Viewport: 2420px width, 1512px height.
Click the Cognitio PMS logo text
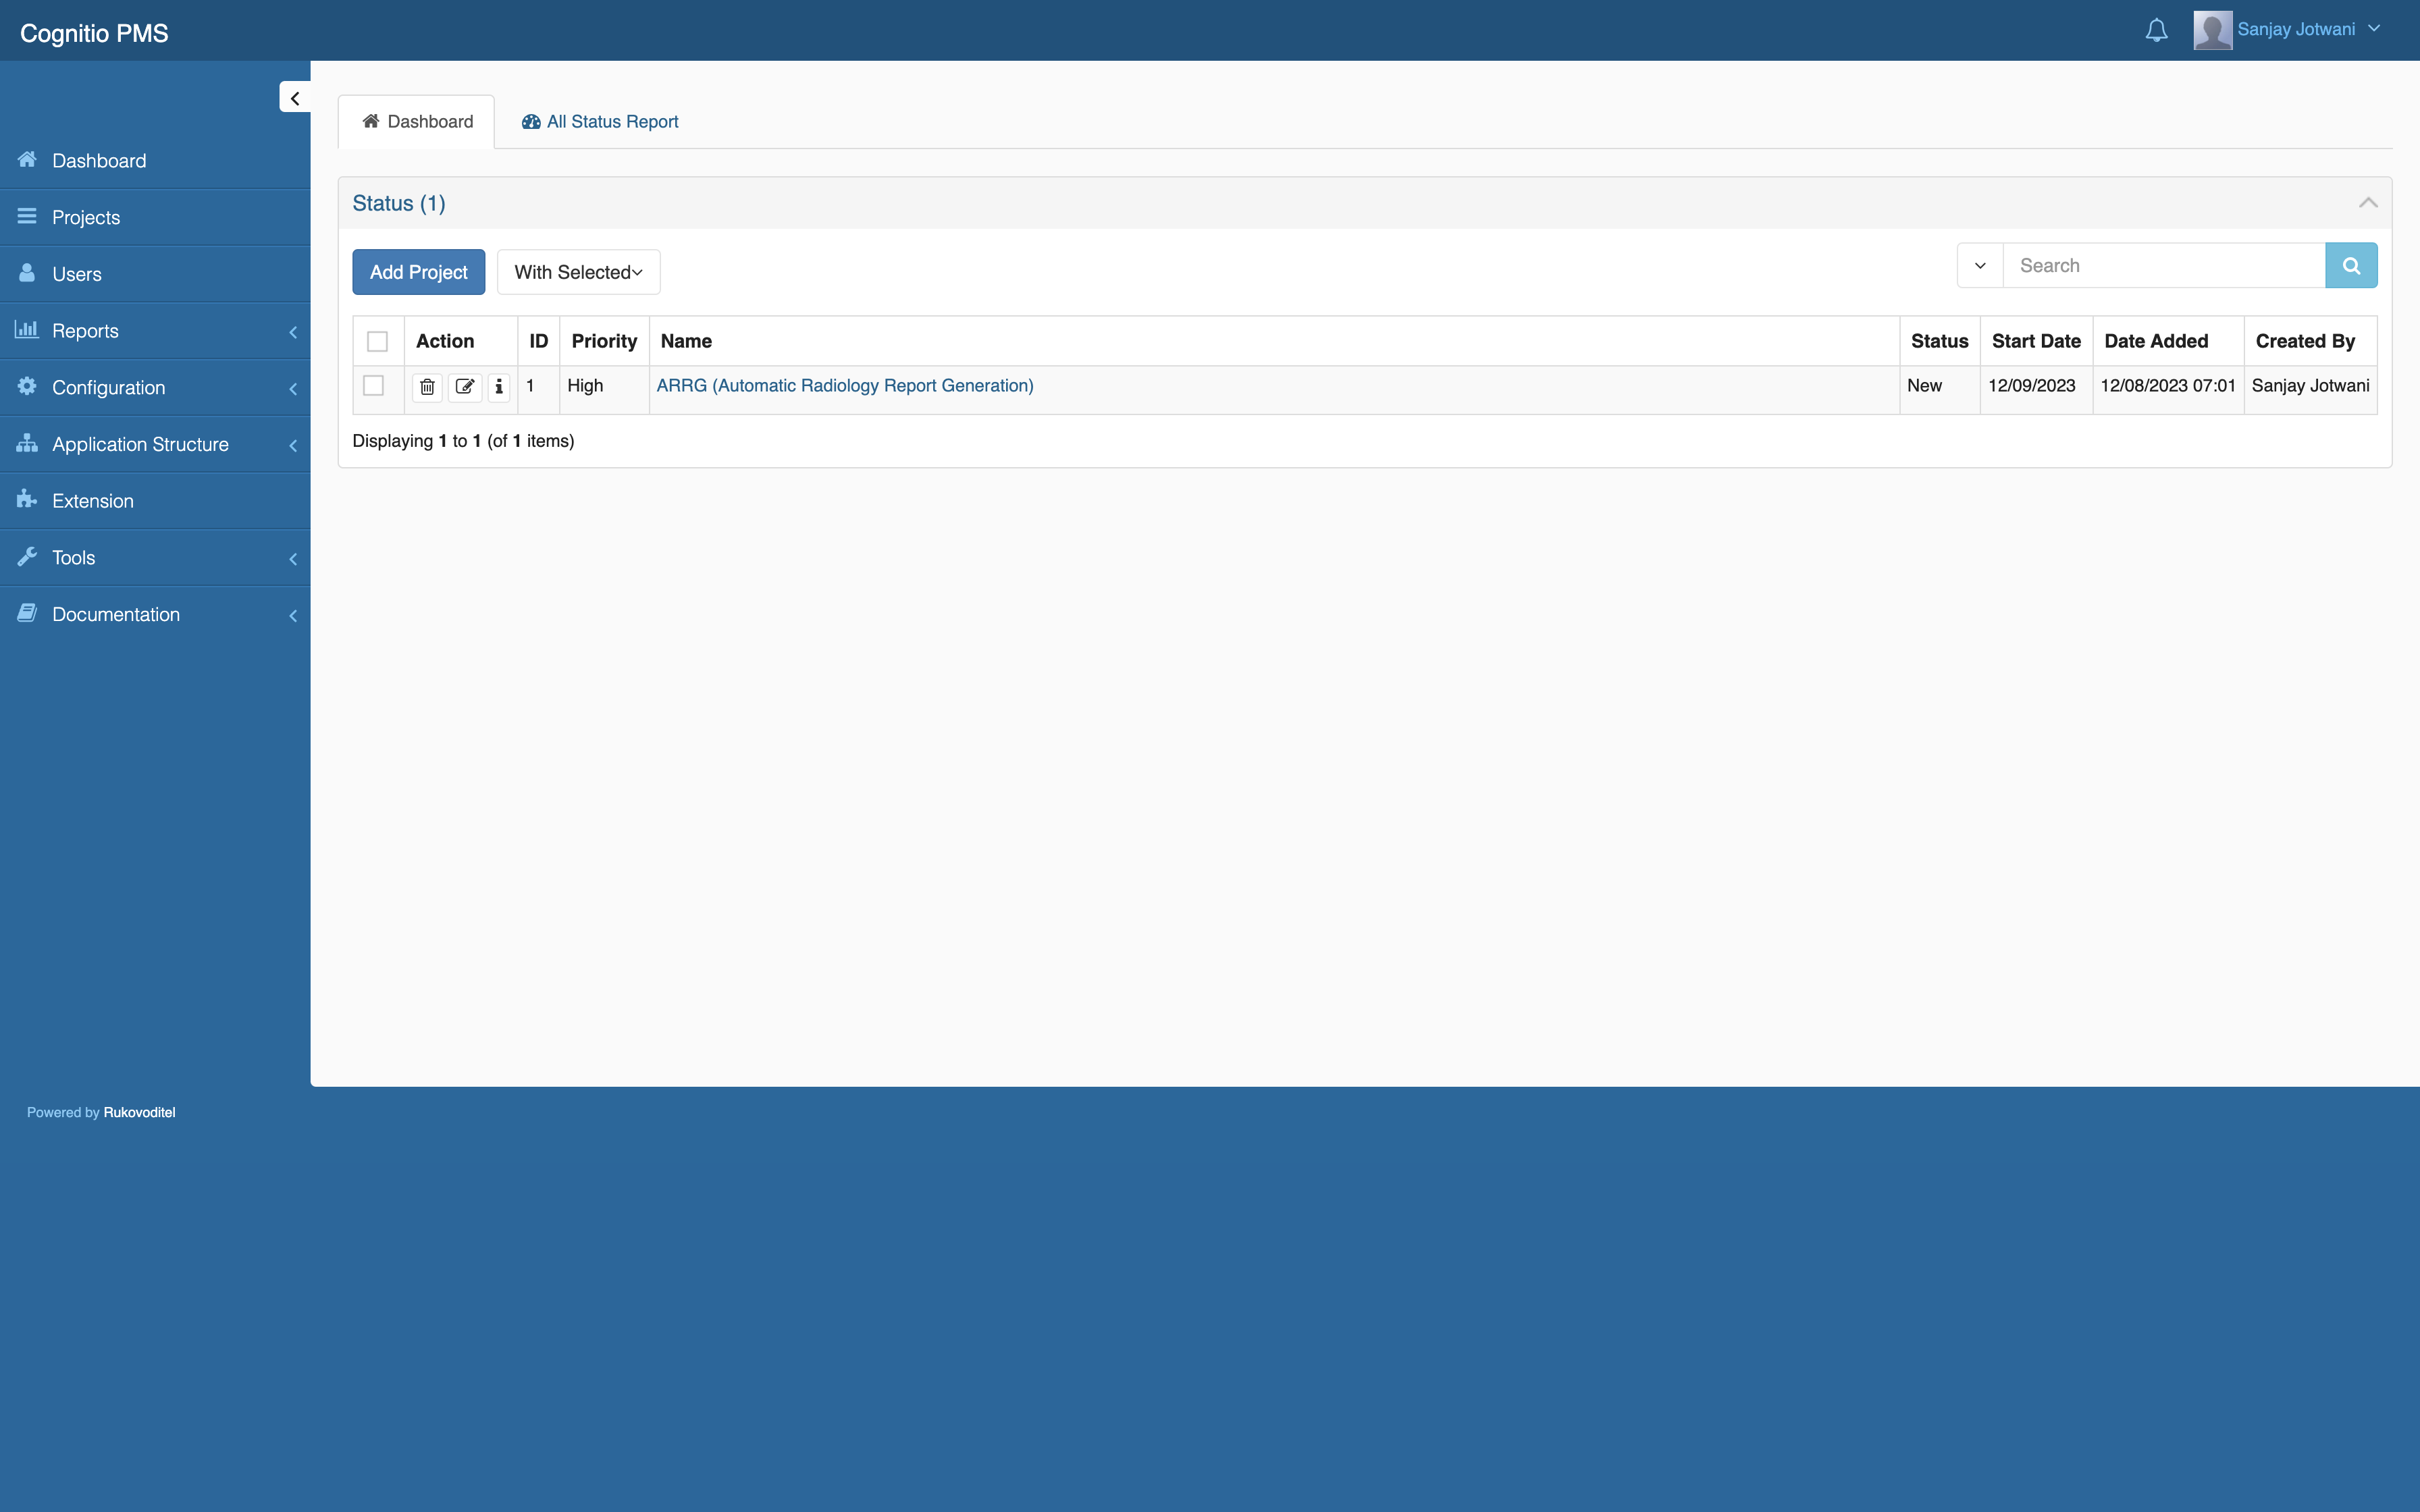94,33
